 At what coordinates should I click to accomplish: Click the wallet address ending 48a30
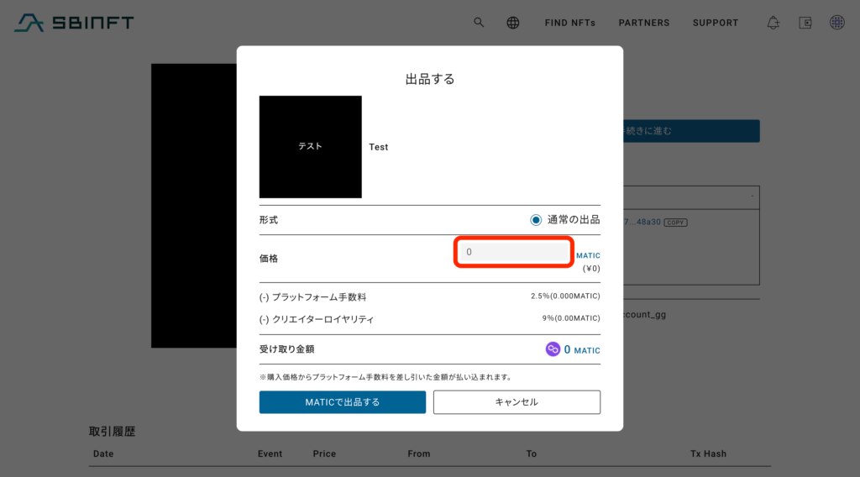click(x=642, y=222)
